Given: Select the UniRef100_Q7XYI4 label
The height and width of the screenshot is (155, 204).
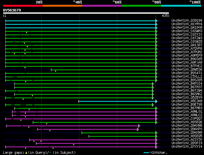Looking at the screenshot, I should click(x=187, y=146).
